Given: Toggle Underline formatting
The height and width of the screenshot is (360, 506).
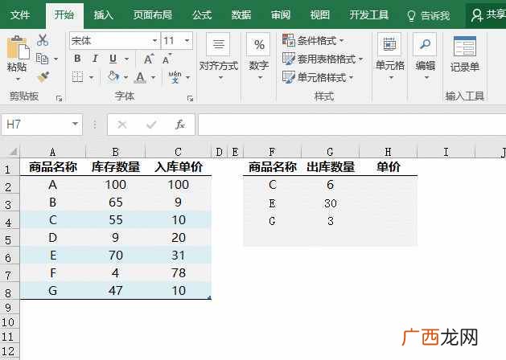Looking at the screenshot, I should click(x=113, y=59).
